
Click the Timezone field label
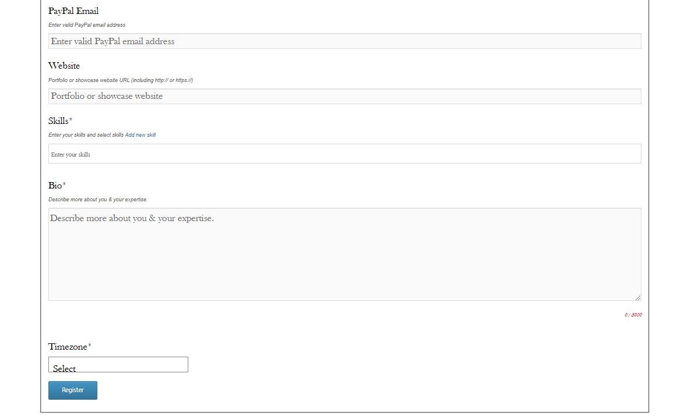(x=68, y=347)
